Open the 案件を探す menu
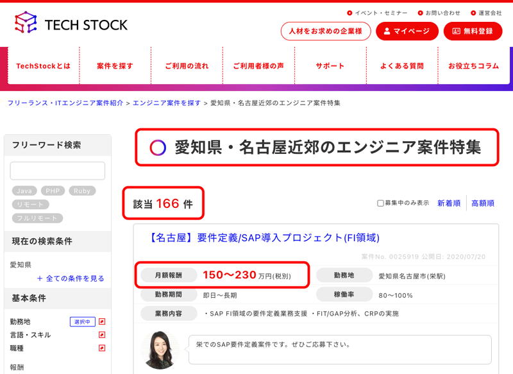The width and height of the screenshot is (513, 374). click(114, 65)
